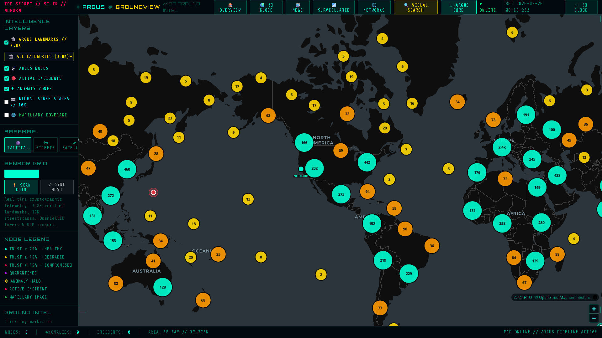Image resolution: width=602 pixels, height=338 pixels.
Task: Click the sensor grid progress bar
Action: (22, 174)
